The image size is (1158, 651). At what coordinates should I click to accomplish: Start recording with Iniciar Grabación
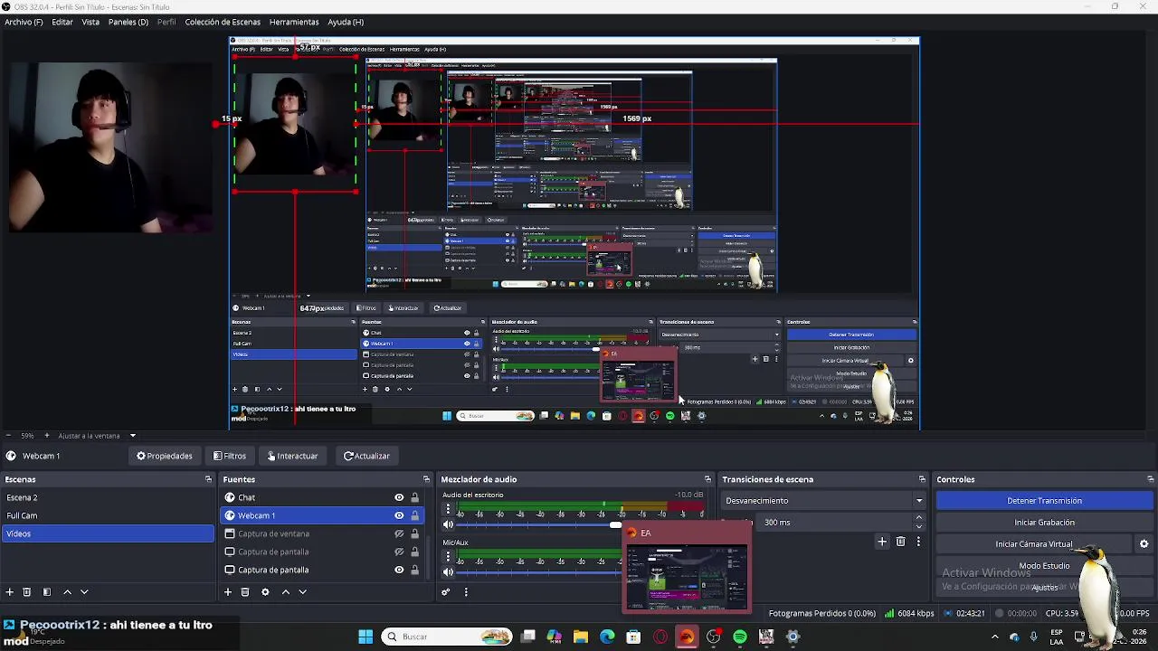(1044, 522)
